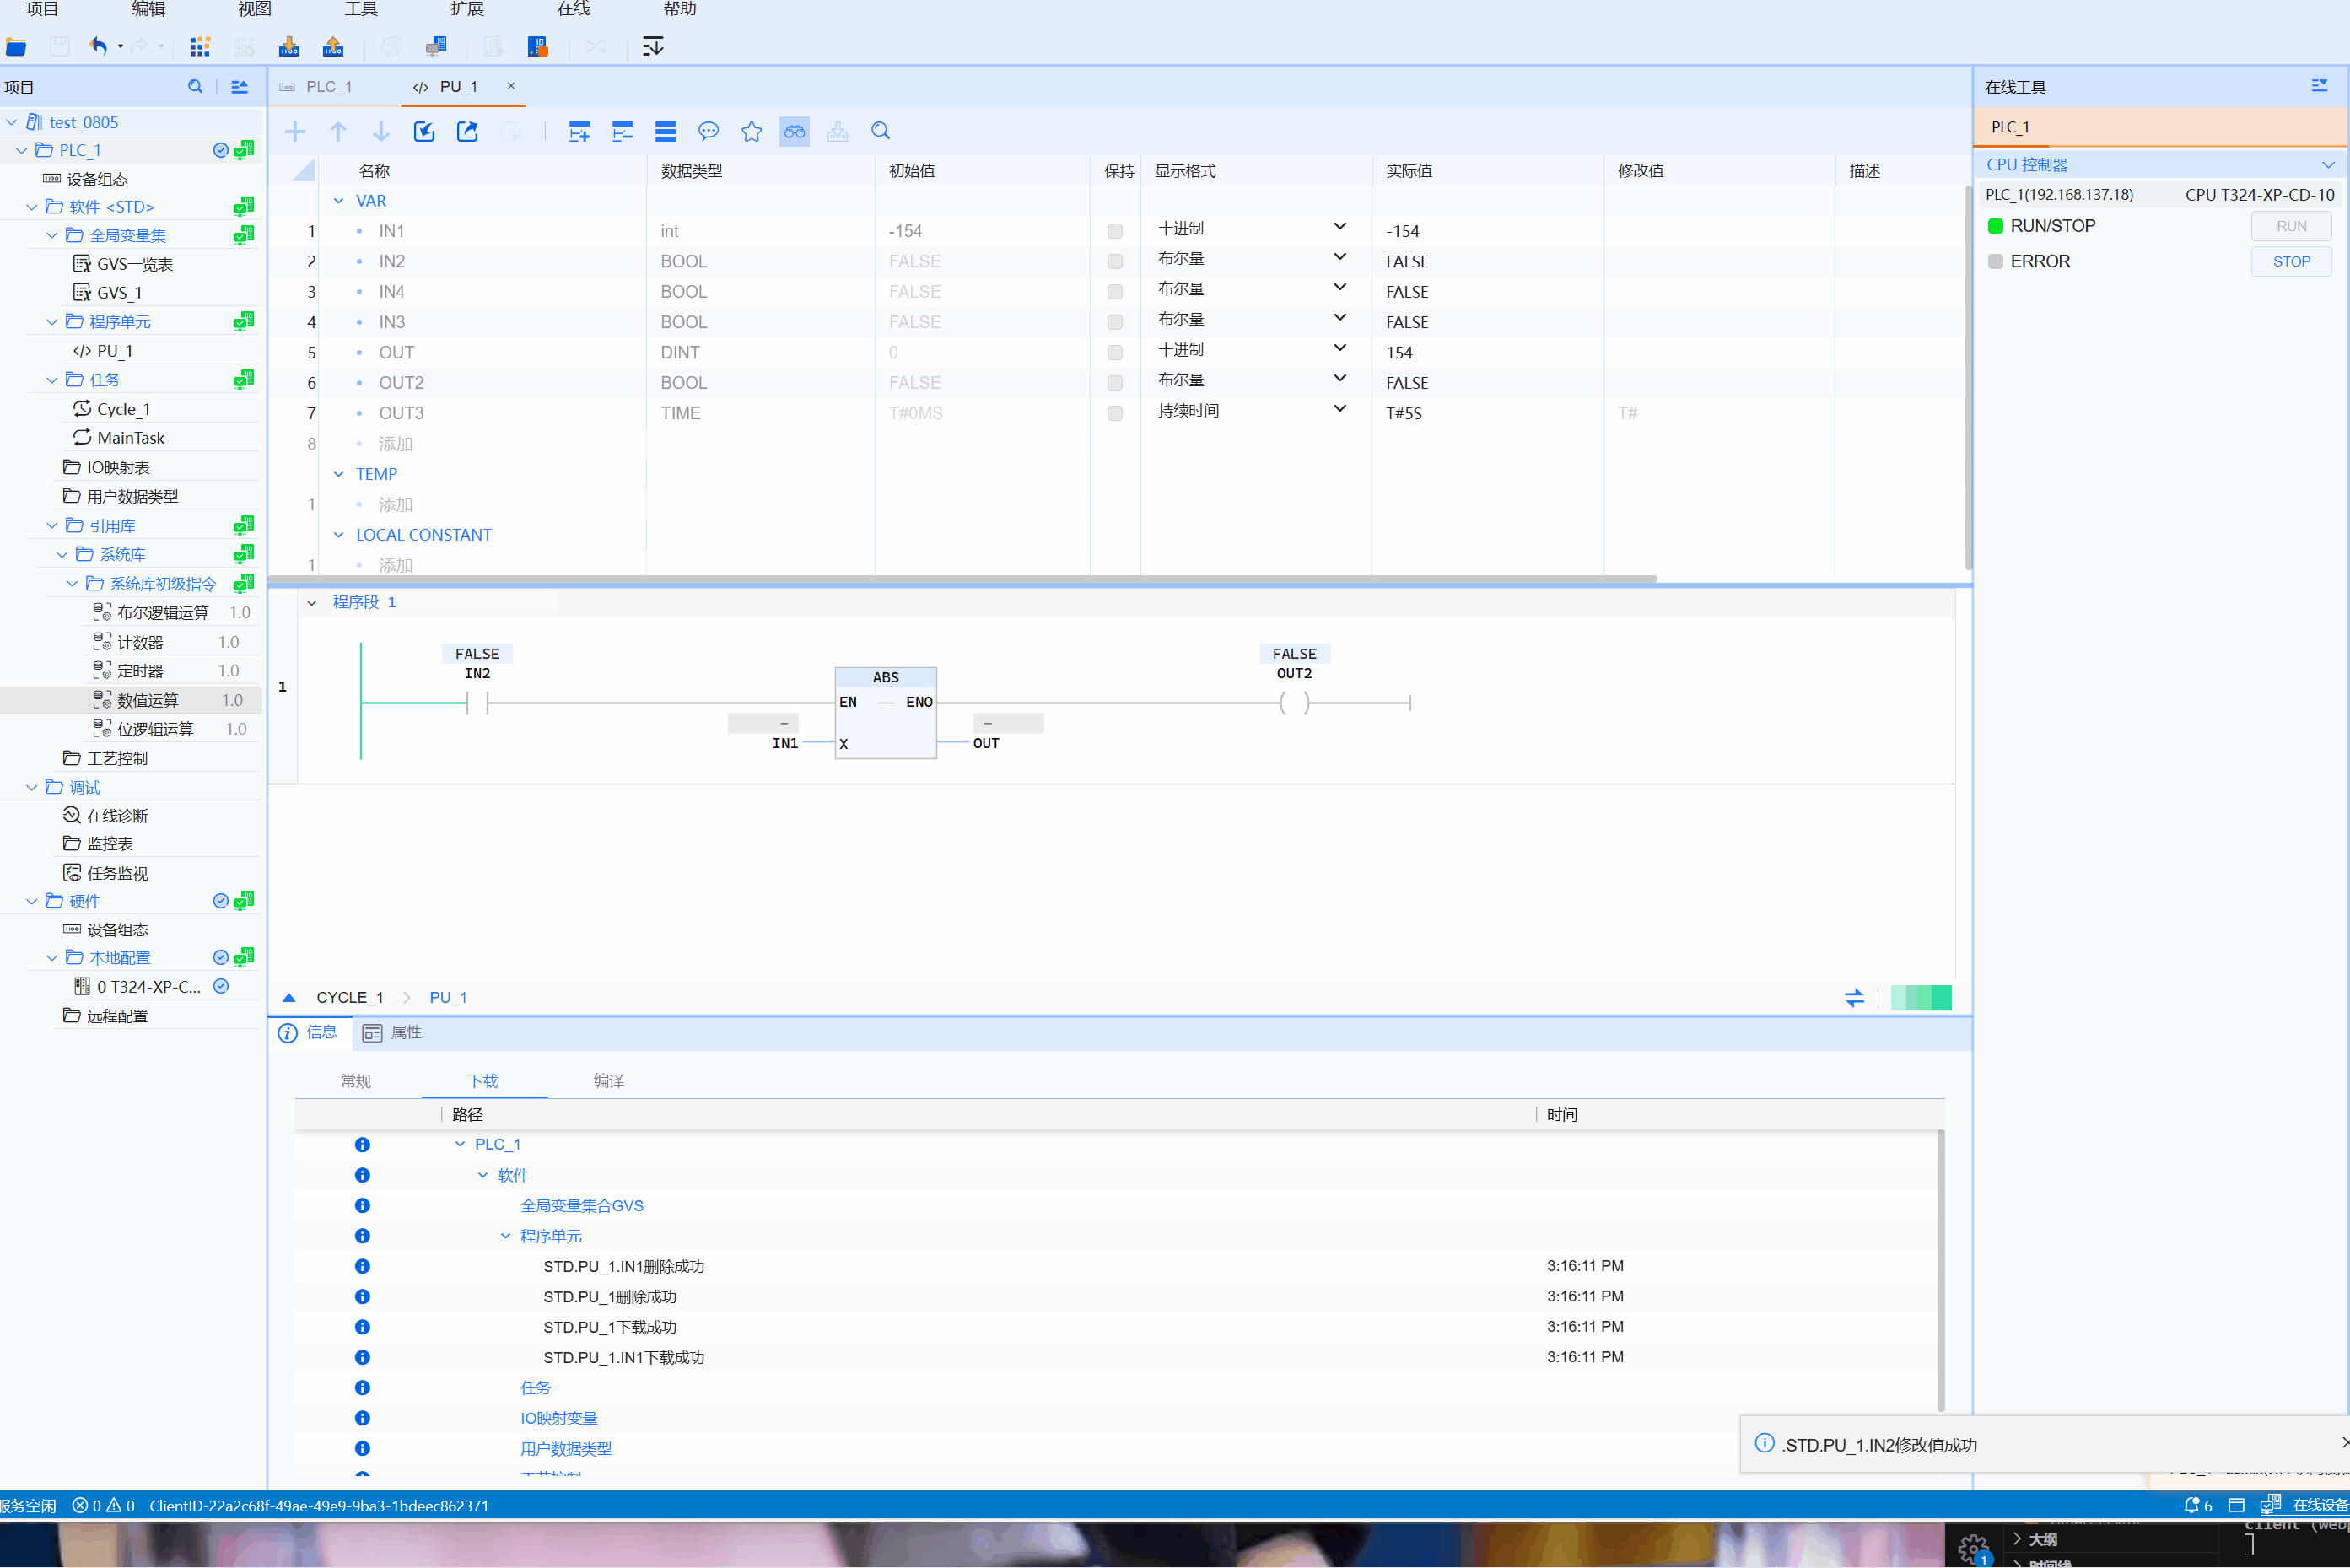The width and height of the screenshot is (2350, 1568).
Task: Click the 全局变量集合GVS link
Action: 581,1206
